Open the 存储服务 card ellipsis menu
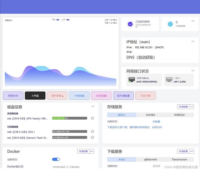 click(192, 107)
